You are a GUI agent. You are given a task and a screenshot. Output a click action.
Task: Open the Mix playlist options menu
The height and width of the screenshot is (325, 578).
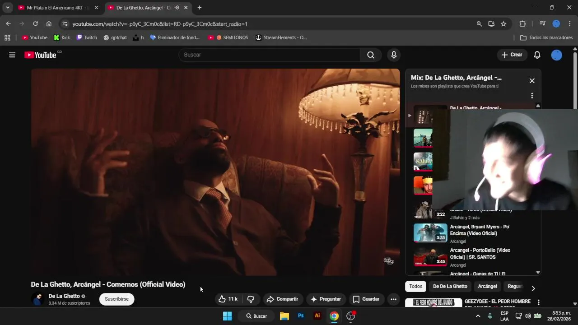[532, 96]
